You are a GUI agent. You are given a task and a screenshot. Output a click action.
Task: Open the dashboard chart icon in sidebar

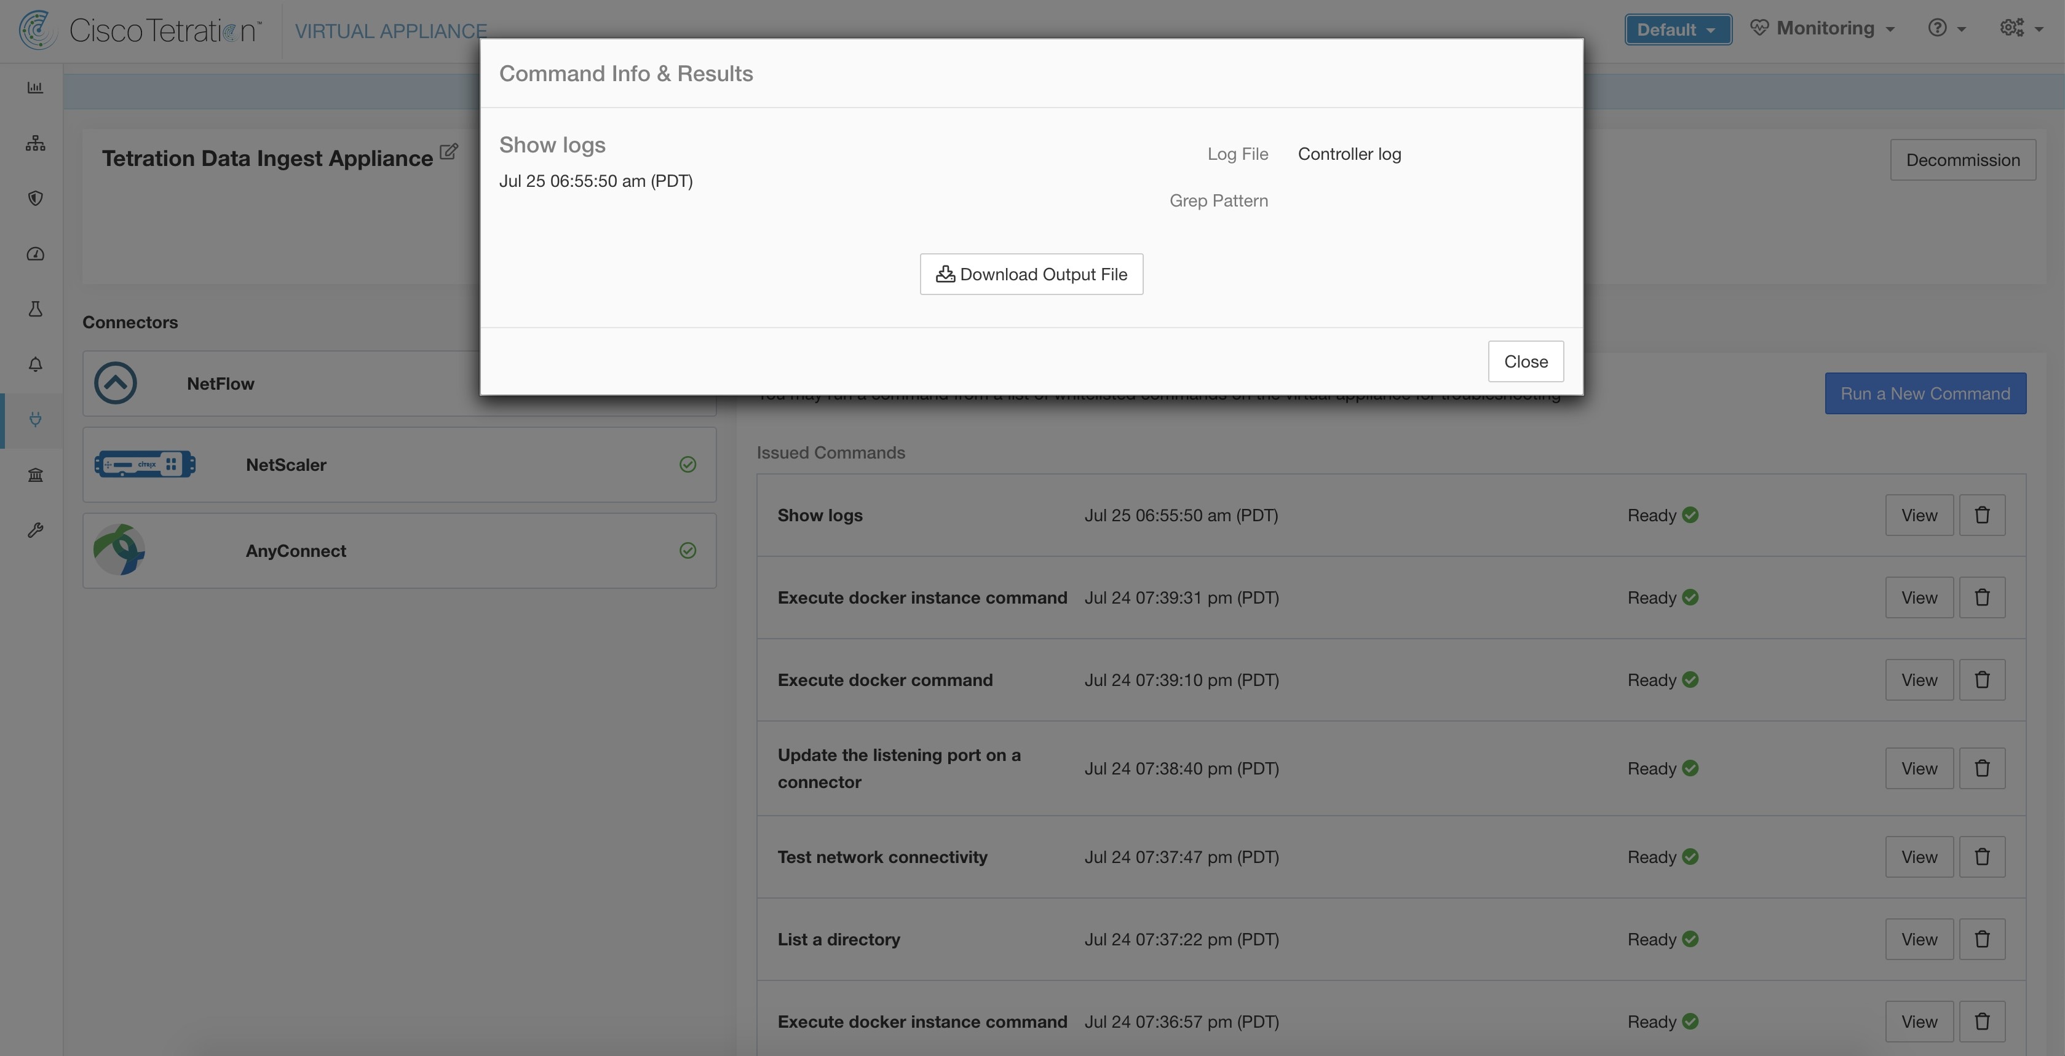(35, 87)
